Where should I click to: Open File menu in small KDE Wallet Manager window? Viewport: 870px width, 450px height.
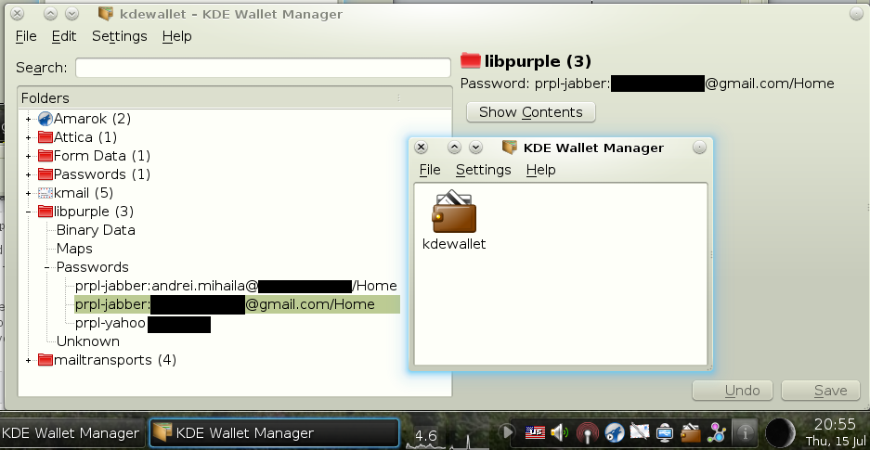430,170
